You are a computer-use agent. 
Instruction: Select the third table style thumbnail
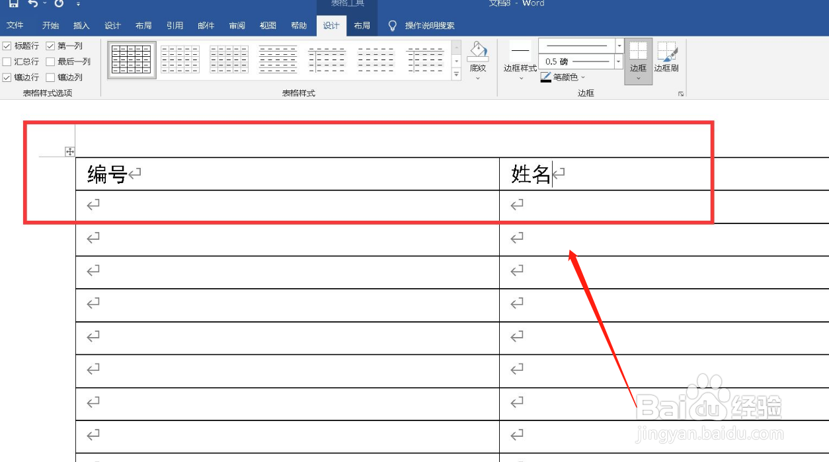(229, 59)
